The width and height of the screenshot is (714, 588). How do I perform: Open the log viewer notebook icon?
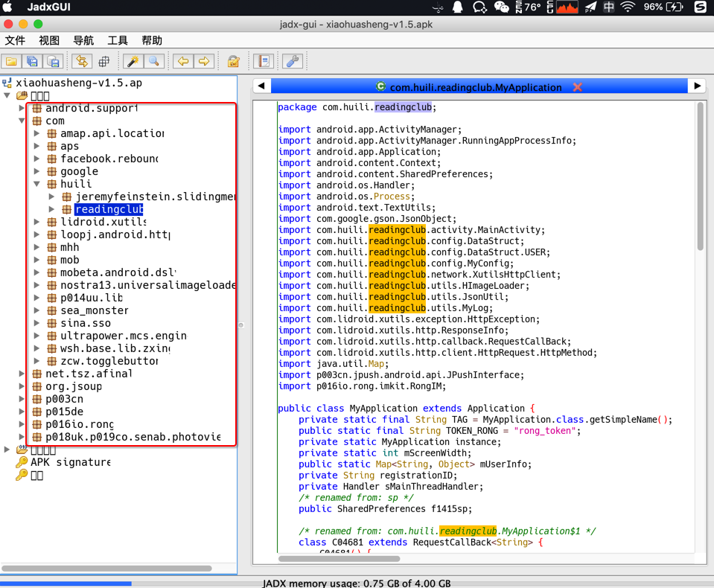pos(264,61)
